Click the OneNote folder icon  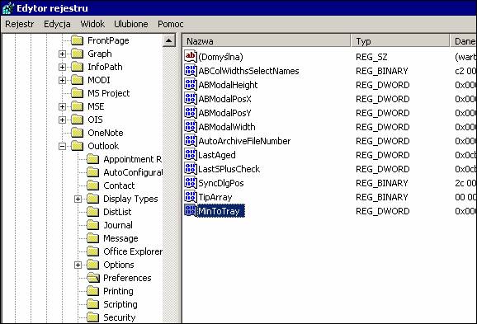pyautogui.click(x=78, y=133)
